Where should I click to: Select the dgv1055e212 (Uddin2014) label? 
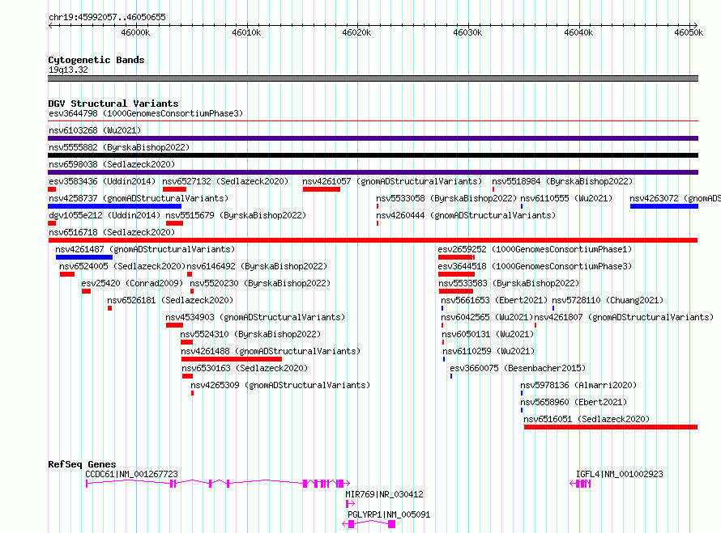click(x=105, y=215)
